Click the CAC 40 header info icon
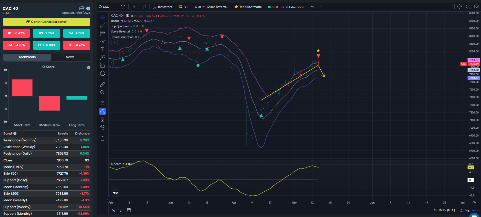 88,8
